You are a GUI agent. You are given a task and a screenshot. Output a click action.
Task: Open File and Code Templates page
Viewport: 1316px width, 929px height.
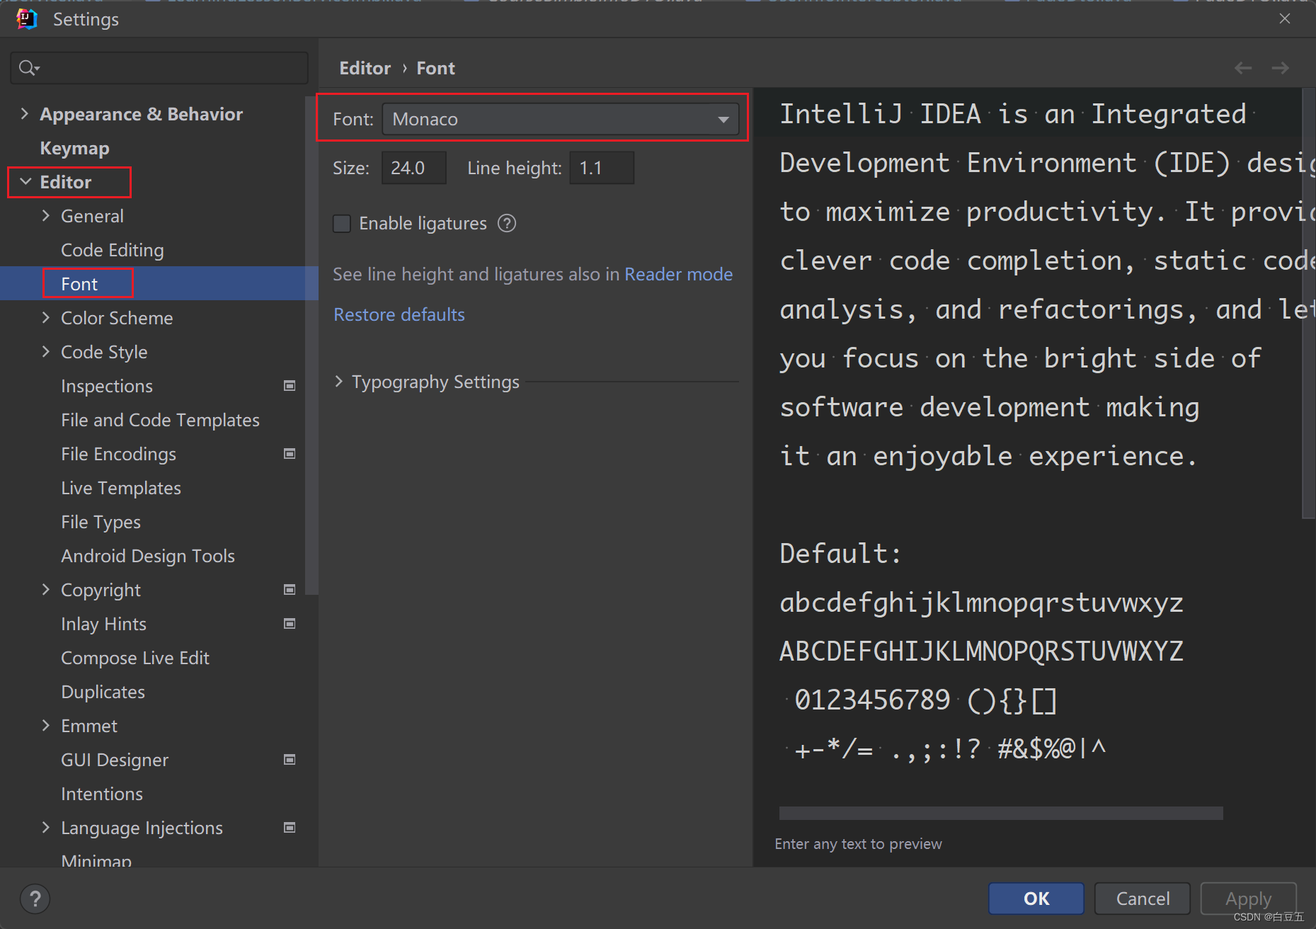[160, 420]
